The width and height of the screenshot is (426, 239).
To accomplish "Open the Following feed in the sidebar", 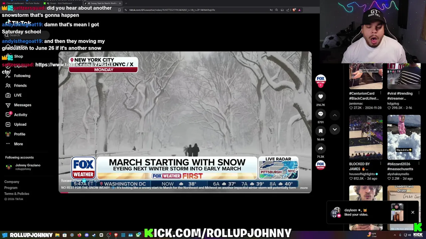I will click(18, 76).
